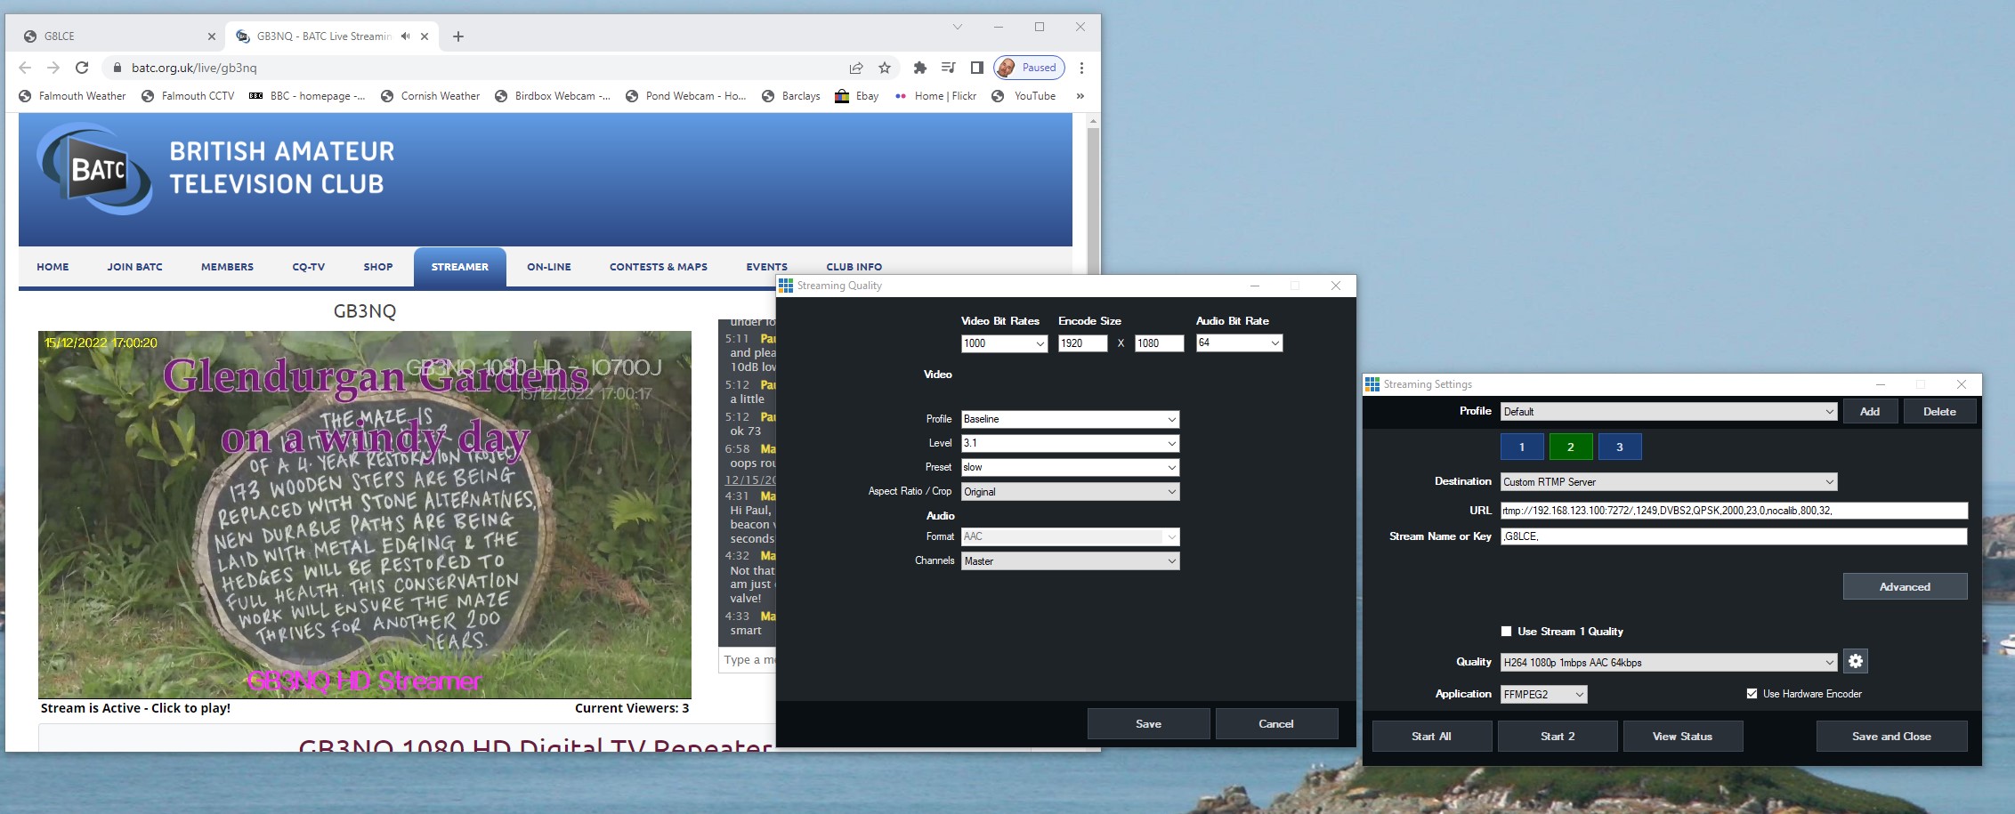Click the Add profile button
Screen dimensions: 2015x814
tap(1870, 411)
